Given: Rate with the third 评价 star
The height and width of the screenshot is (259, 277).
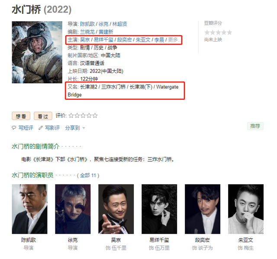Looking at the screenshot, I should click(x=83, y=115).
